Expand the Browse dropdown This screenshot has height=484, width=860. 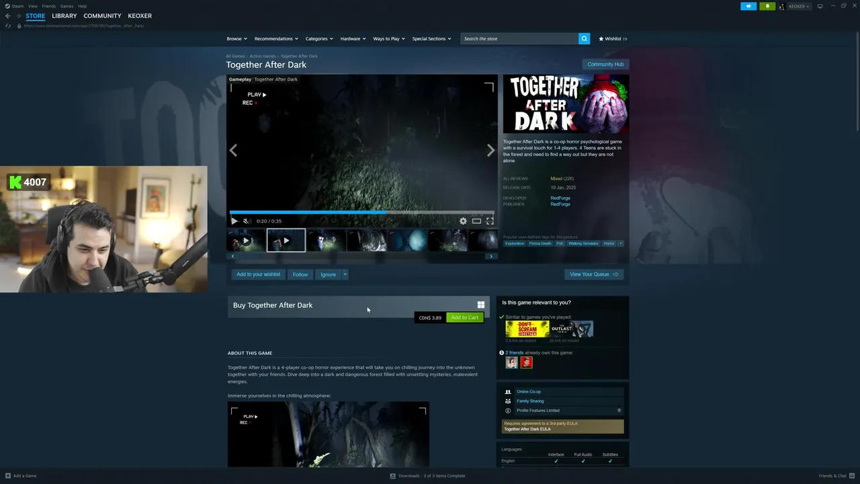(236, 38)
